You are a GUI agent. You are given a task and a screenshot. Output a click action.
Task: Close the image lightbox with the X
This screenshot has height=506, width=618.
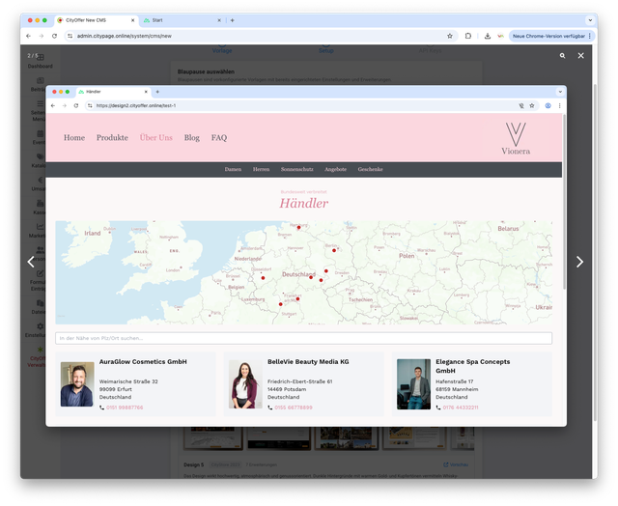[x=580, y=56]
